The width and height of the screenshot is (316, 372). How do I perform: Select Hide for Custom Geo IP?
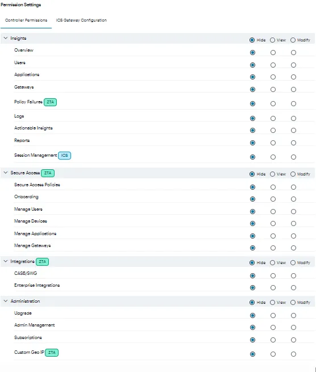[252, 354]
